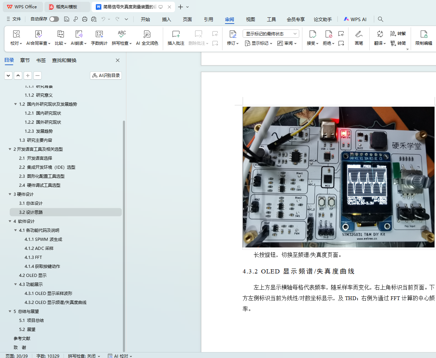Open the translate (翻译) tool

[x=380, y=34]
